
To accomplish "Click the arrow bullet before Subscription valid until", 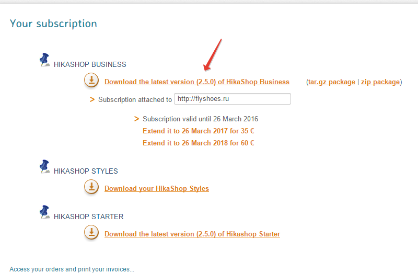I will pyautogui.click(x=137, y=119).
